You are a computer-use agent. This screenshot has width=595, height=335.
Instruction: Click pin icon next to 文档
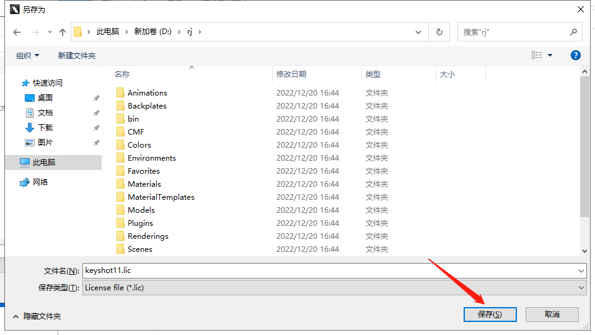pos(97,113)
